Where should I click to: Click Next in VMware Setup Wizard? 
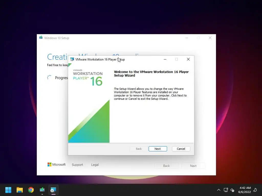click(158, 149)
